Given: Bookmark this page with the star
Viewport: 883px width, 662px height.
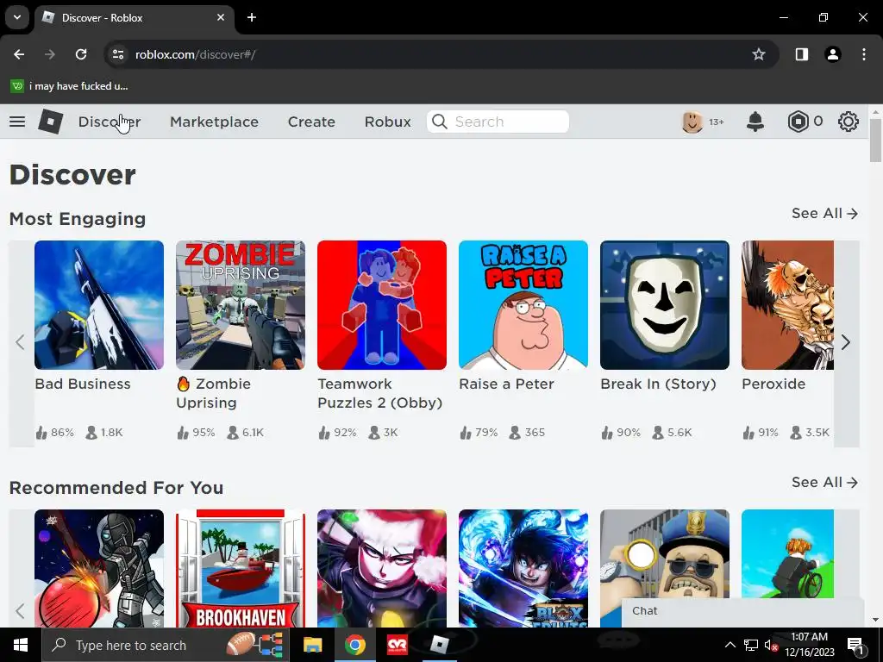Looking at the screenshot, I should (x=759, y=54).
